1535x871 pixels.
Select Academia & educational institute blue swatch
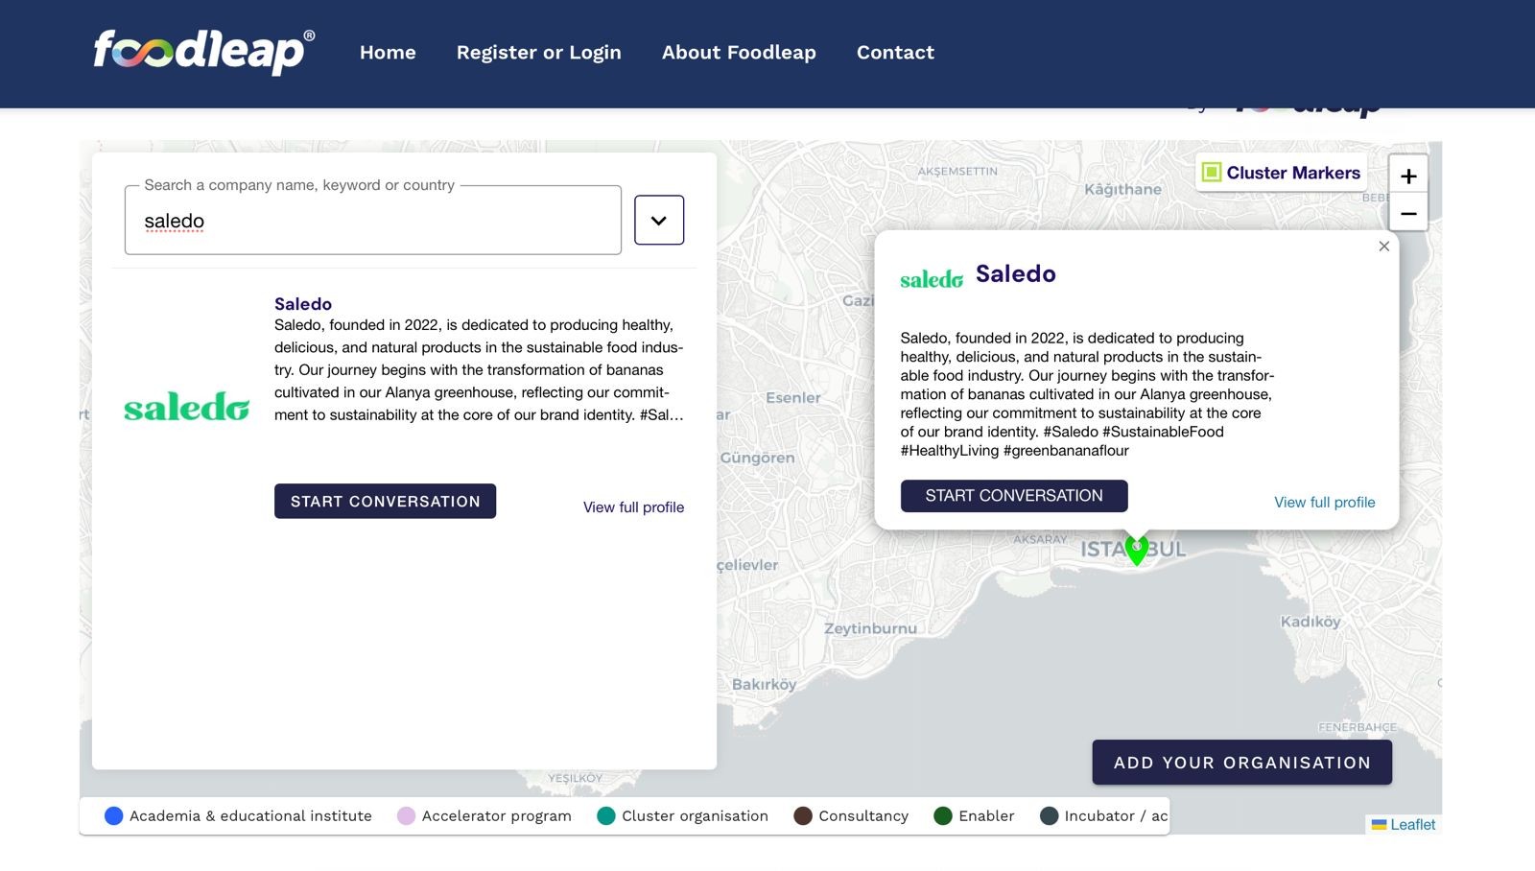click(x=113, y=816)
